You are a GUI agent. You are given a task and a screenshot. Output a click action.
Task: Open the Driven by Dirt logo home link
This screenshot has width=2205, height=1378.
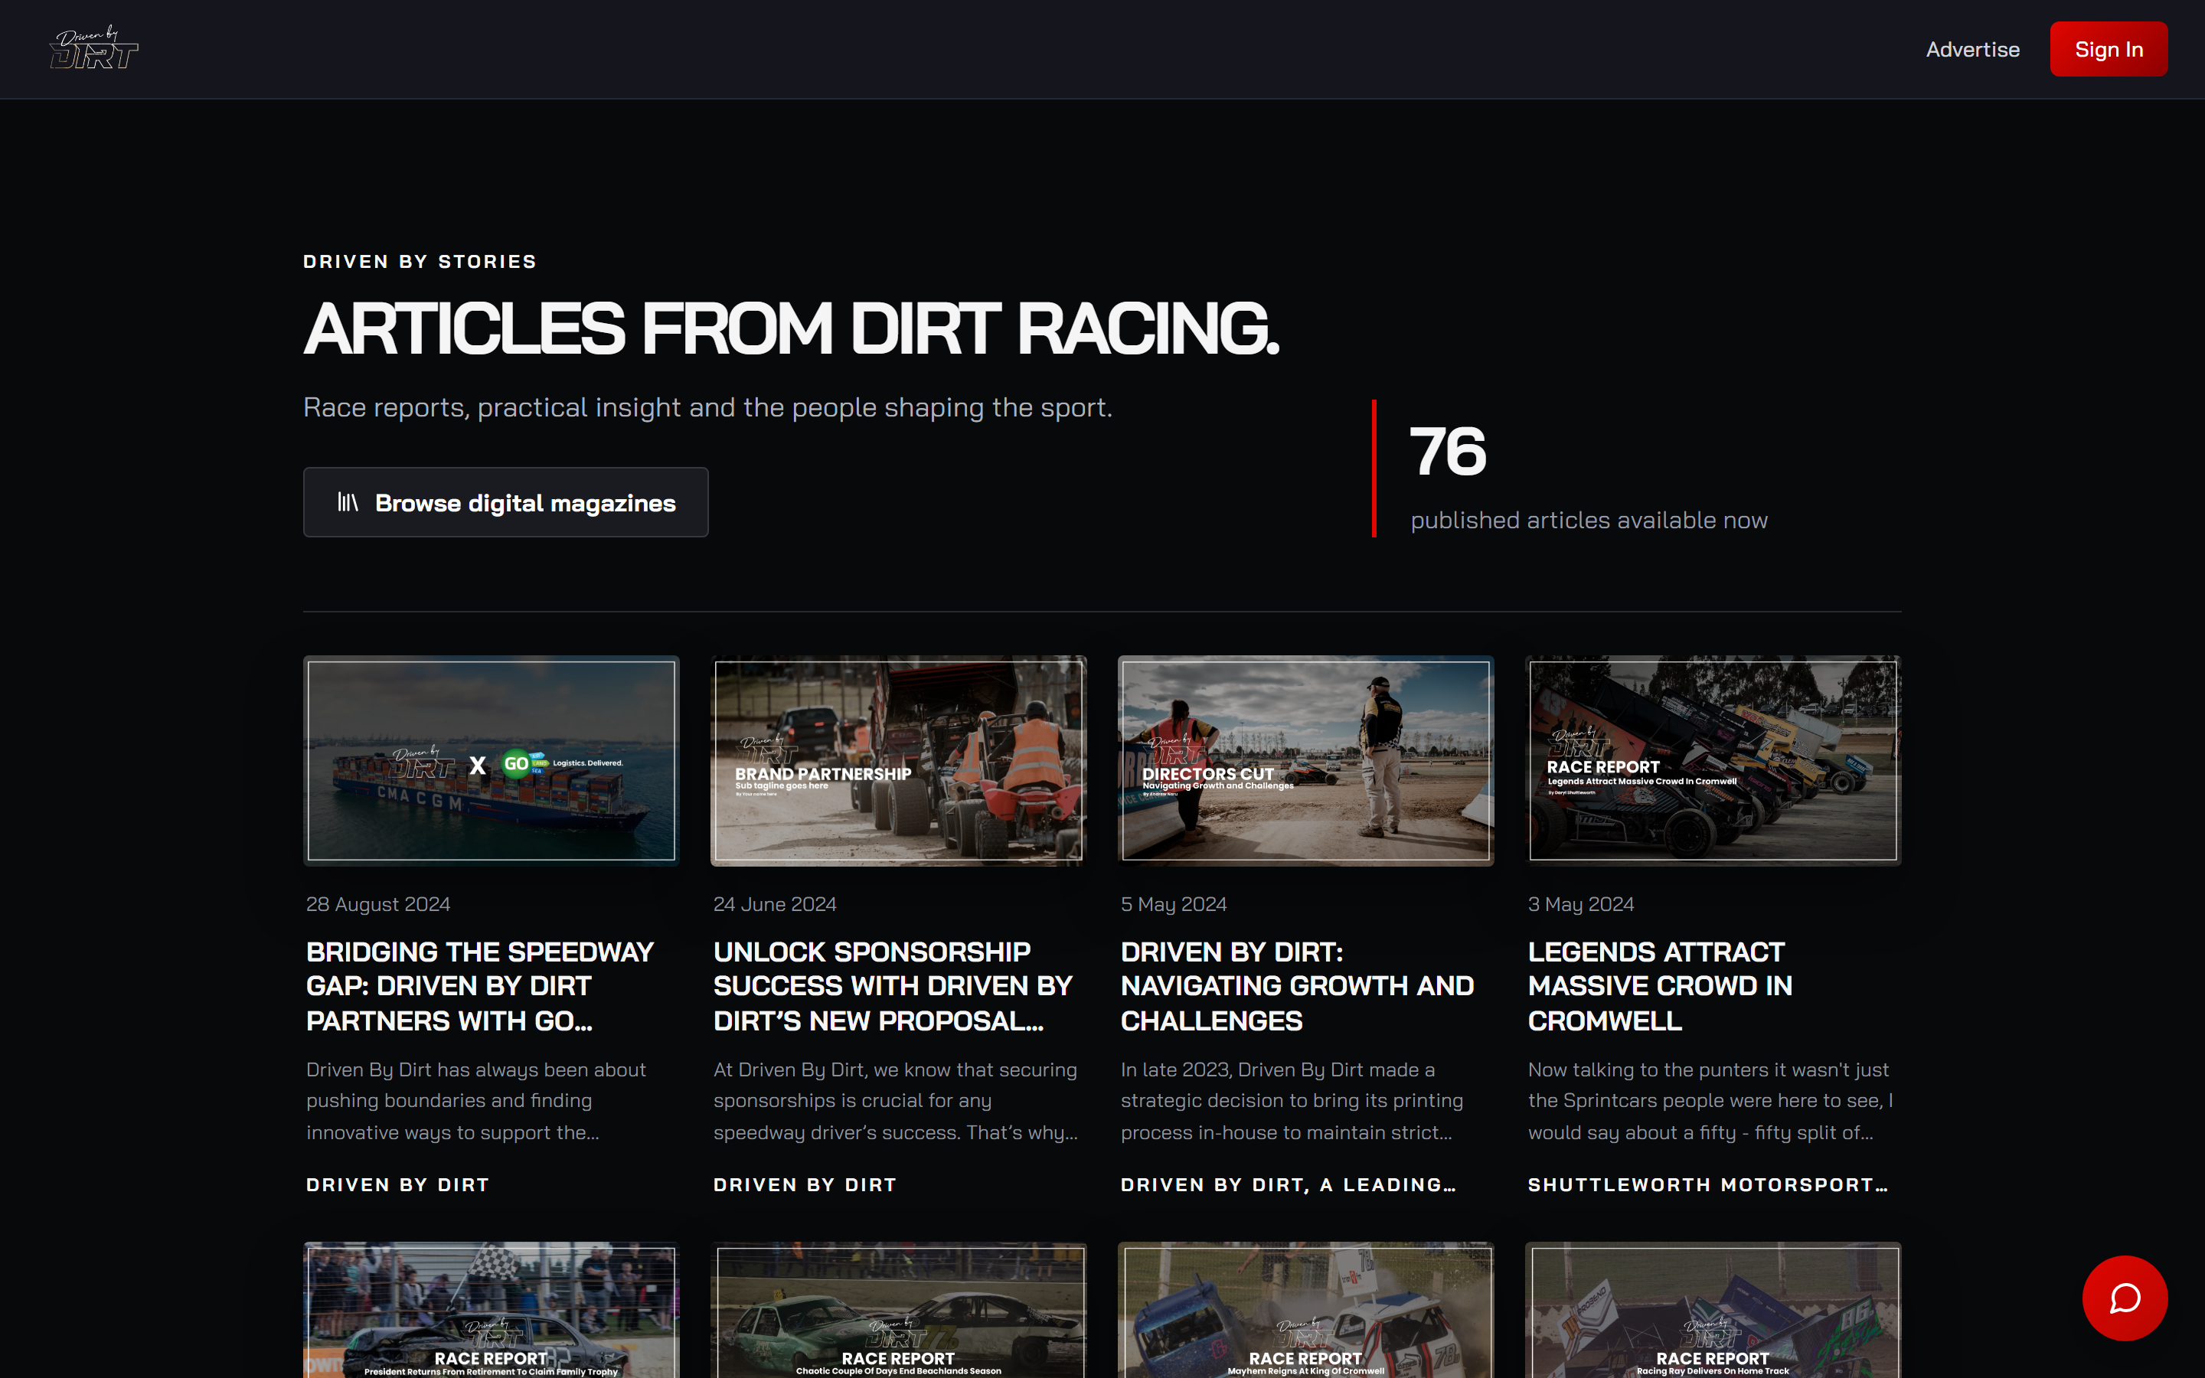tap(94, 48)
